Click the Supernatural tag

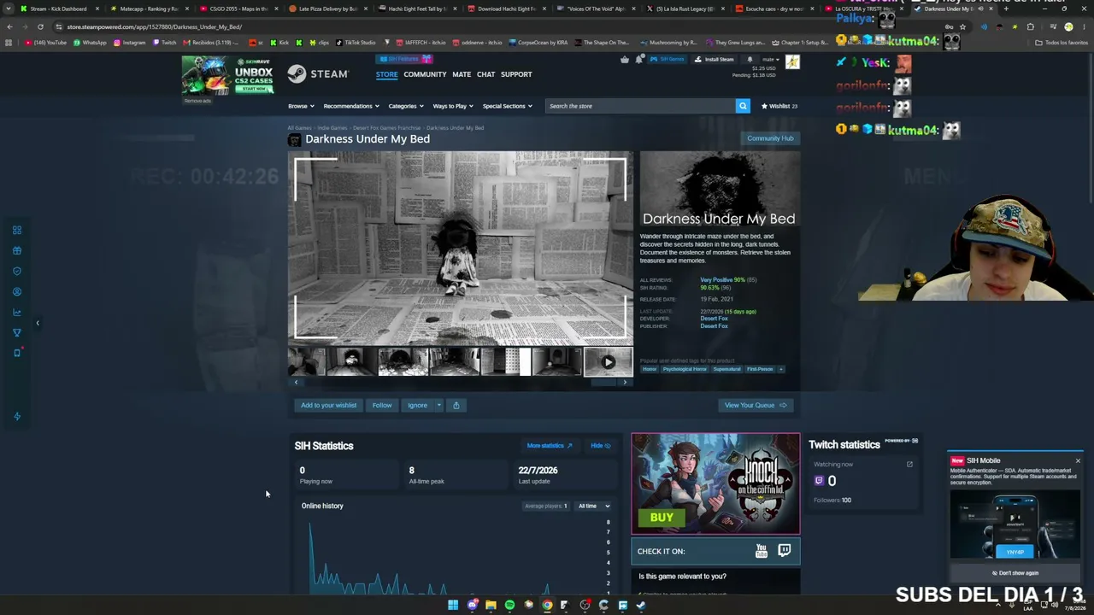(x=726, y=369)
